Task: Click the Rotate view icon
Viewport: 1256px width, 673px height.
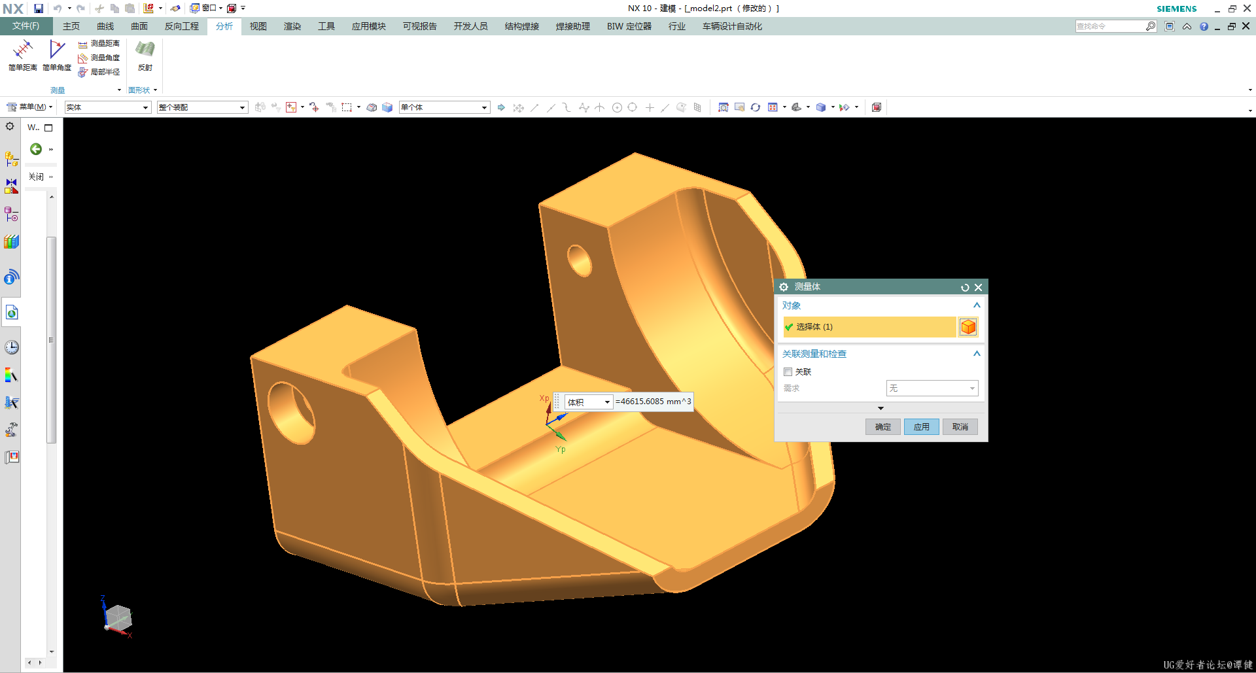Action: 756,107
